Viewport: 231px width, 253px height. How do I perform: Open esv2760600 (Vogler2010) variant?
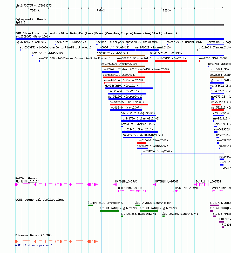pyautogui.click(x=123, y=66)
